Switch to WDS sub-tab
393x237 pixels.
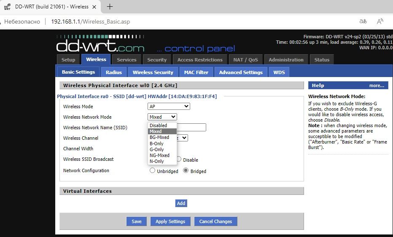point(279,72)
